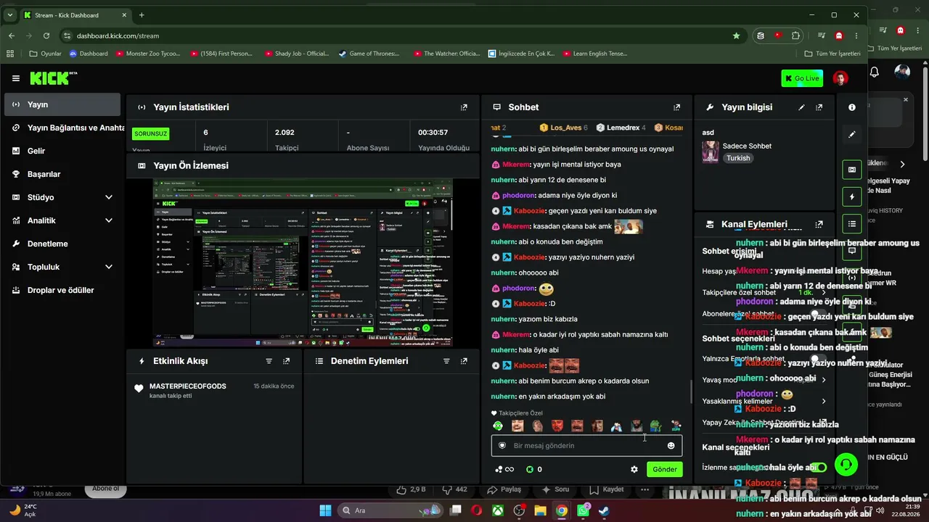Image resolution: width=929 pixels, height=522 pixels.
Task: Pop out the Sohbet chat panel
Action: point(676,107)
